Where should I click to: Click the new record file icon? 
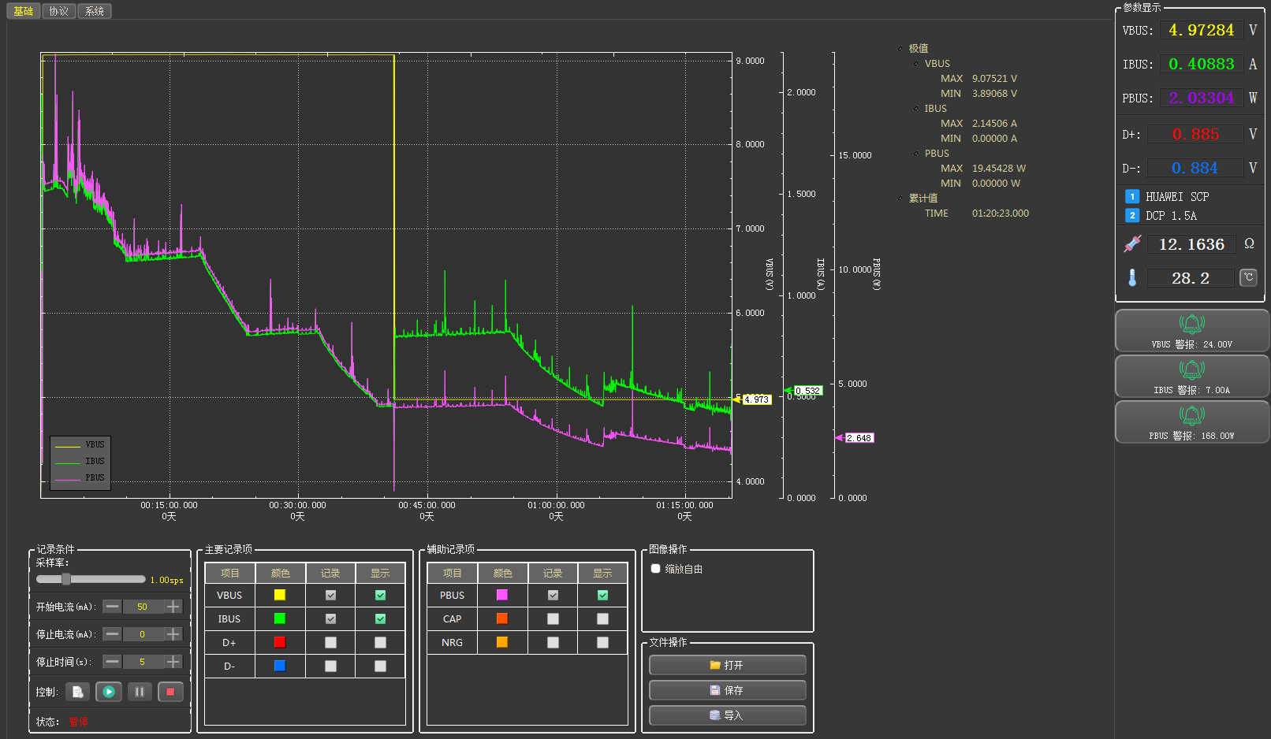point(77,692)
